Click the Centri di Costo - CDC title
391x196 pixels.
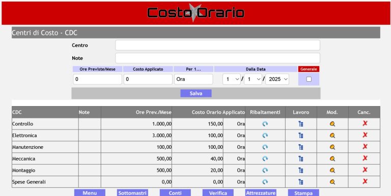click(x=45, y=33)
